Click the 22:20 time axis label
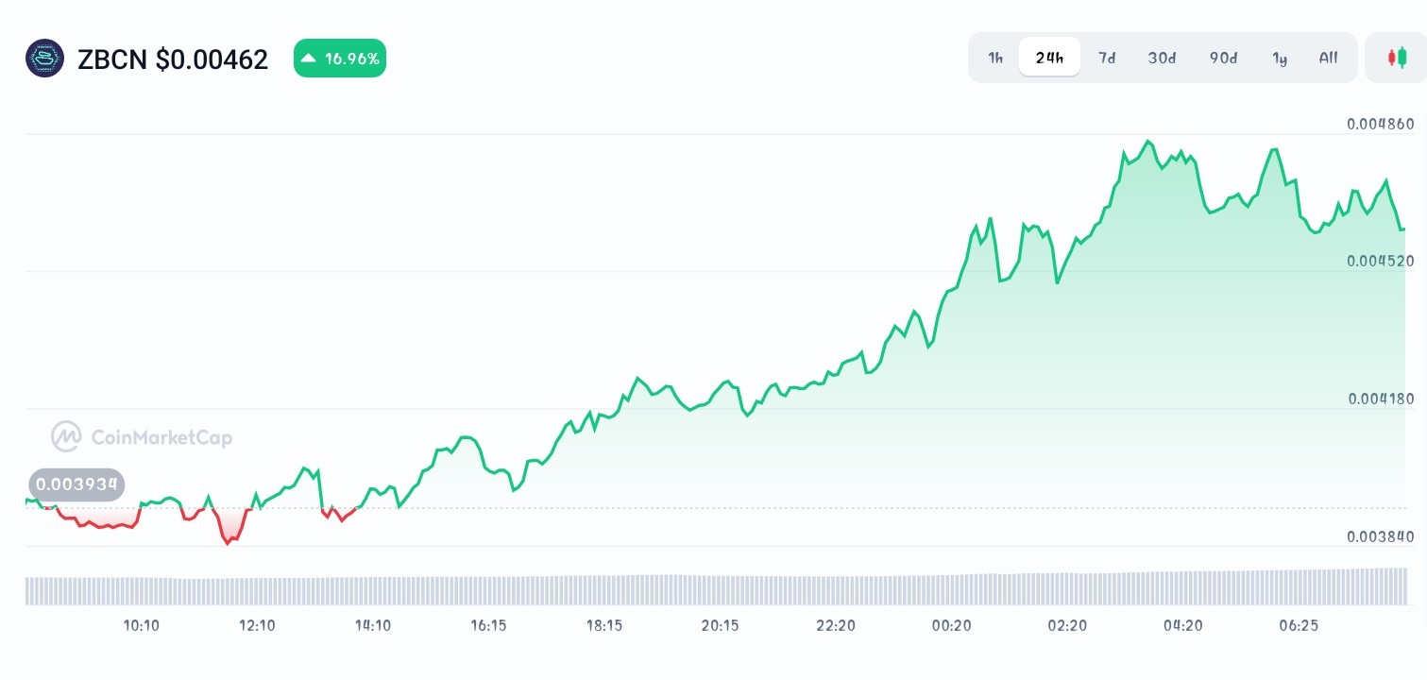Viewport: 1427px width, 680px height. pos(836,625)
